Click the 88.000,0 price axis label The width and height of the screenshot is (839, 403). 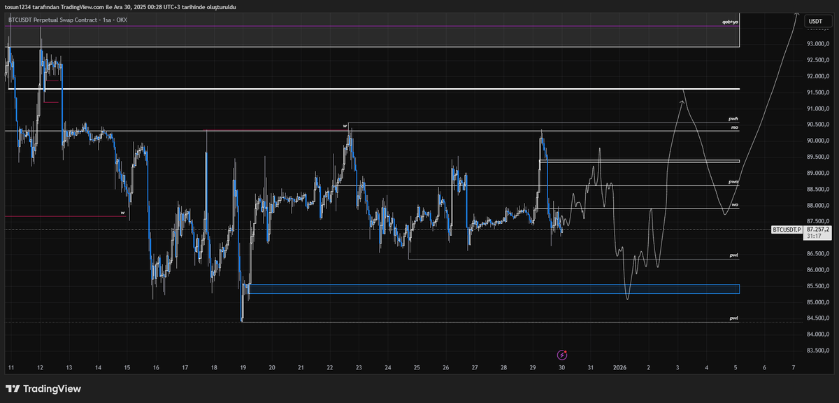point(818,206)
